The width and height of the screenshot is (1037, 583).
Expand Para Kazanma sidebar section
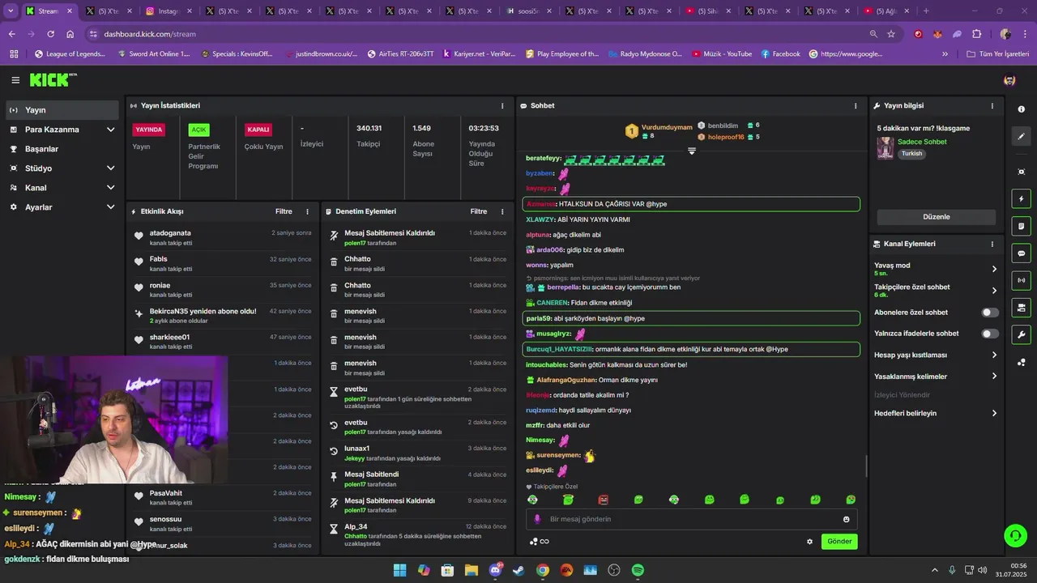[x=111, y=130]
